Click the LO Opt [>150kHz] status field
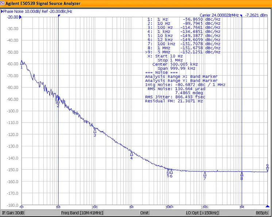Screen dimensions: 272x217 point(202,213)
